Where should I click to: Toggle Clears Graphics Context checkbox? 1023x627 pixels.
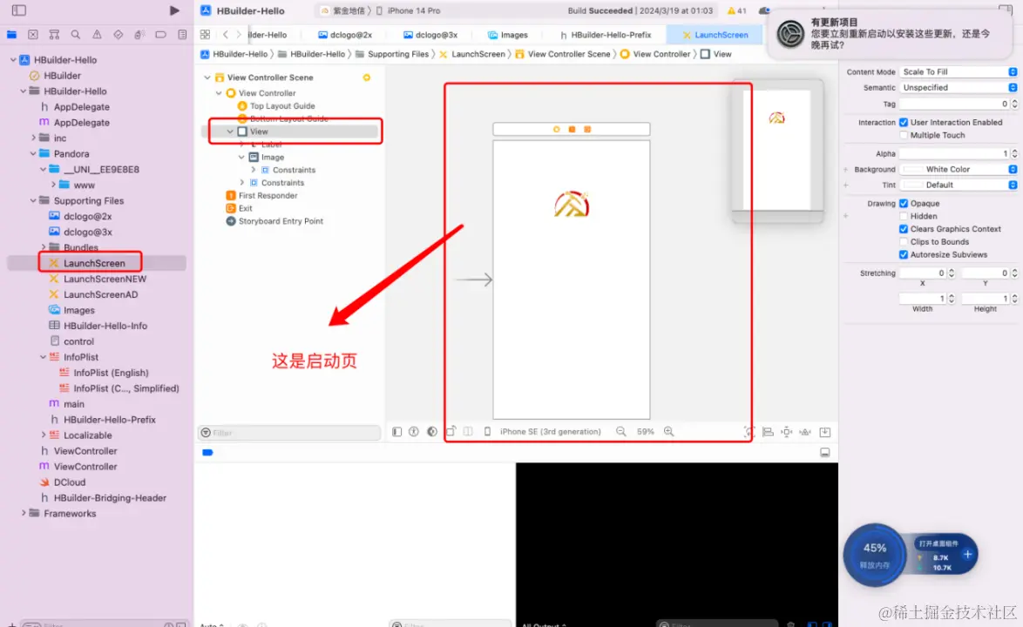point(904,229)
